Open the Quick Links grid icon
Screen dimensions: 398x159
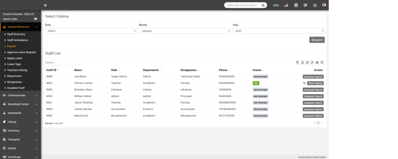click(35, 19)
